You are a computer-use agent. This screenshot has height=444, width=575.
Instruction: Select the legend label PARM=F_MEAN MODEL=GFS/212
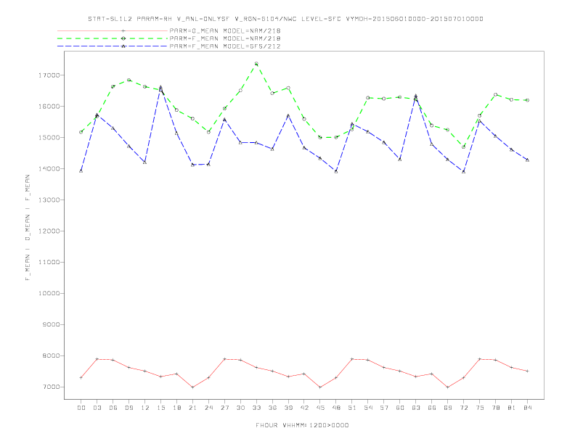tap(225, 46)
